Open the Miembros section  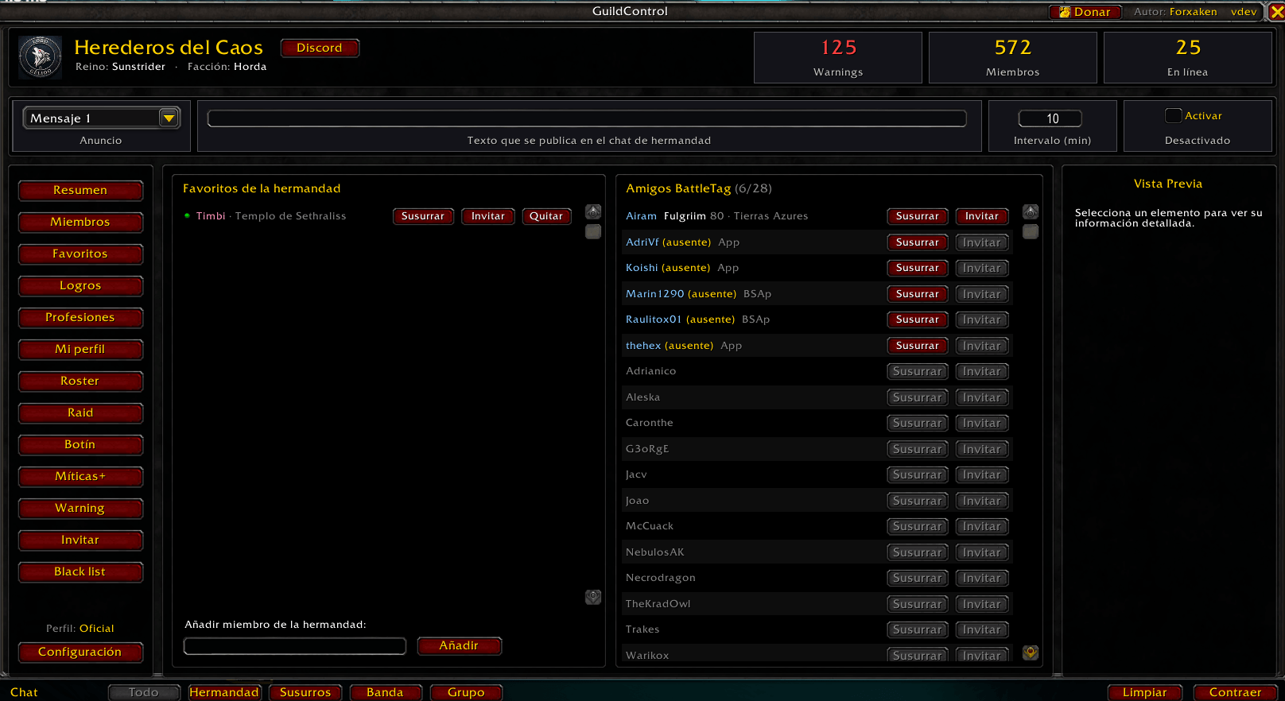[x=80, y=223]
